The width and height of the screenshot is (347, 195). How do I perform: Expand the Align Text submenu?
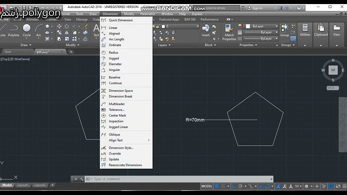(126, 140)
